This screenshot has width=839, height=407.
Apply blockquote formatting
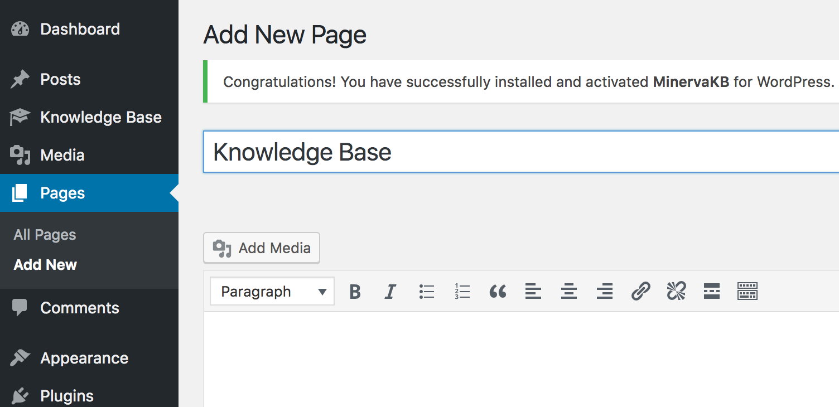point(498,292)
